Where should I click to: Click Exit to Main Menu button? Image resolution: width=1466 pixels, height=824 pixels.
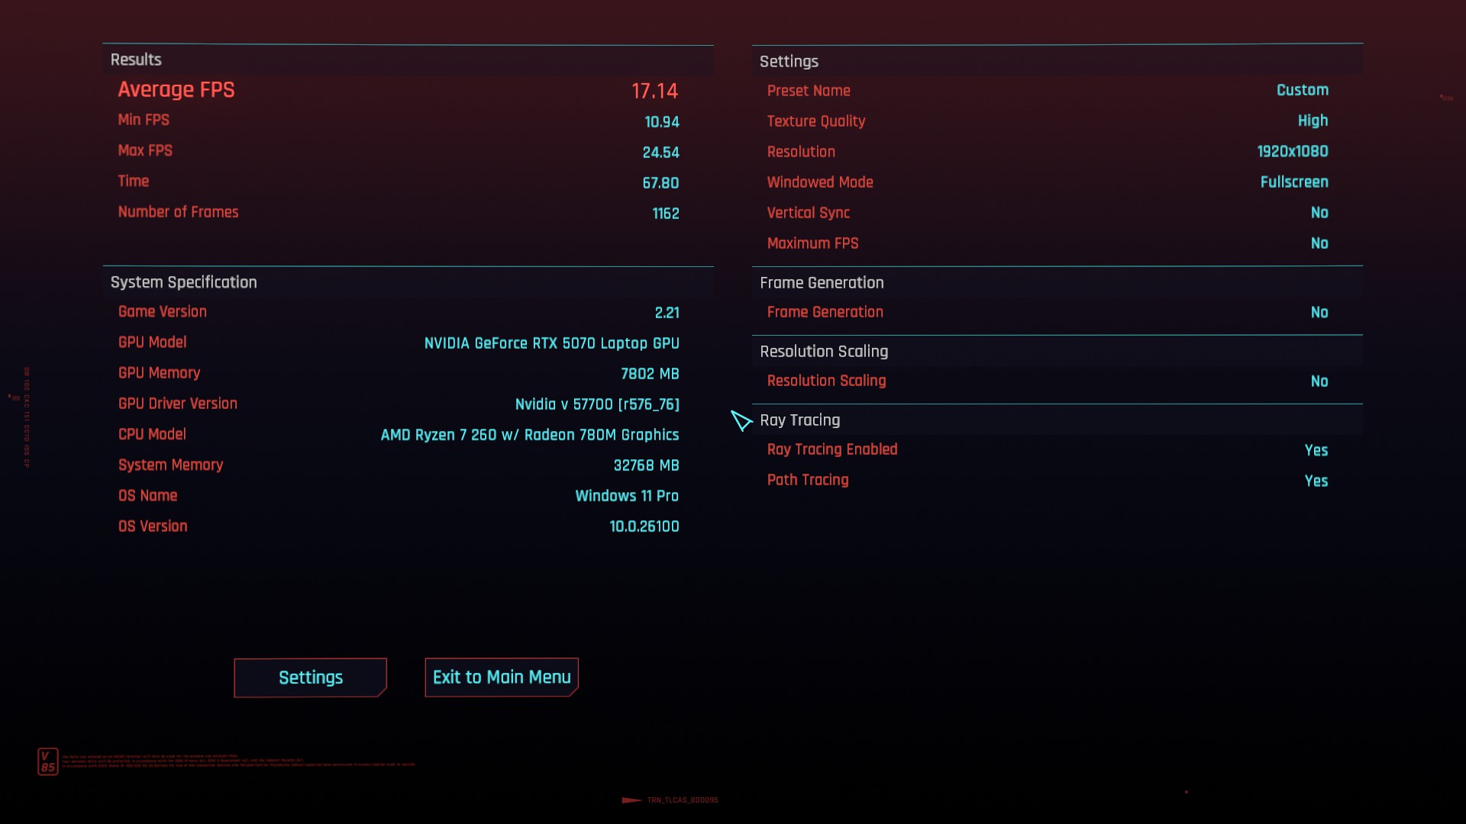[x=502, y=678]
